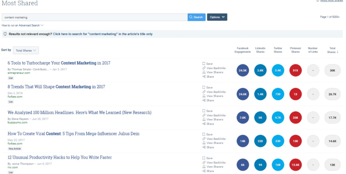Screen dimensions: 346x174
Task: Save the '6 Tools to Turbocharge' article
Action: coord(209,63)
